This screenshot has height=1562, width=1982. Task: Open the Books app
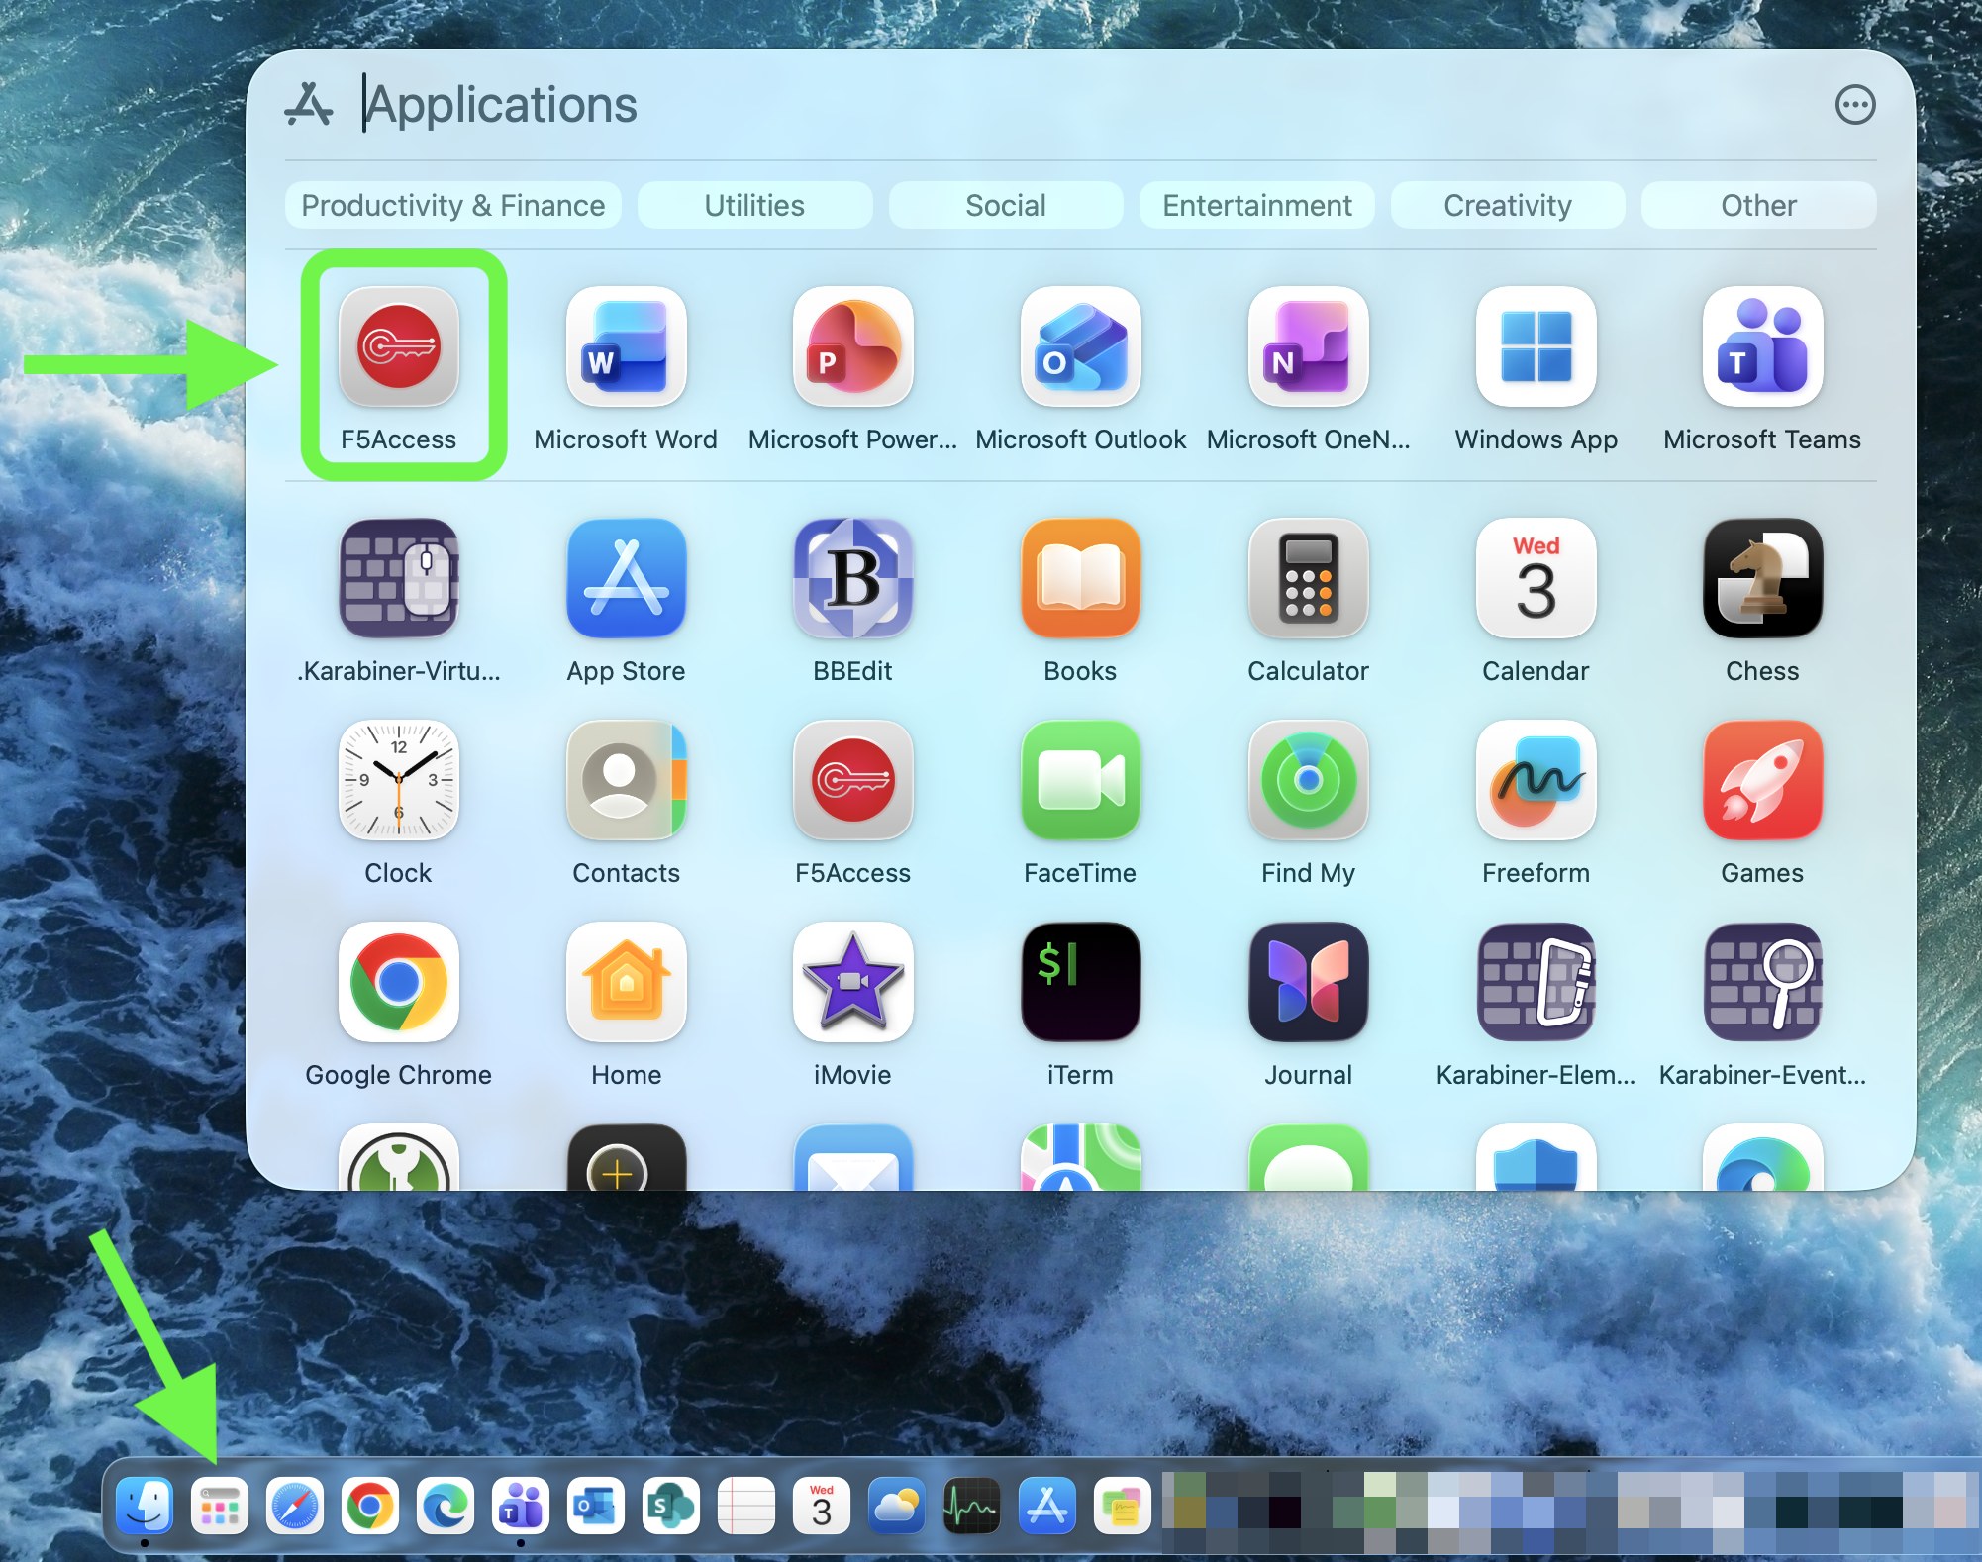tap(1081, 578)
